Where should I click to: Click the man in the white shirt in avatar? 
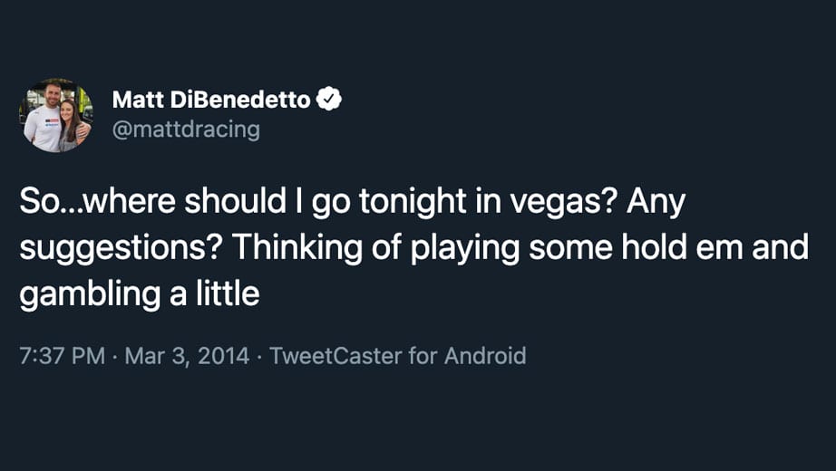click(44, 118)
